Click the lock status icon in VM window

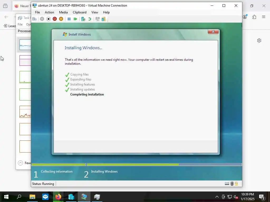click(x=236, y=184)
